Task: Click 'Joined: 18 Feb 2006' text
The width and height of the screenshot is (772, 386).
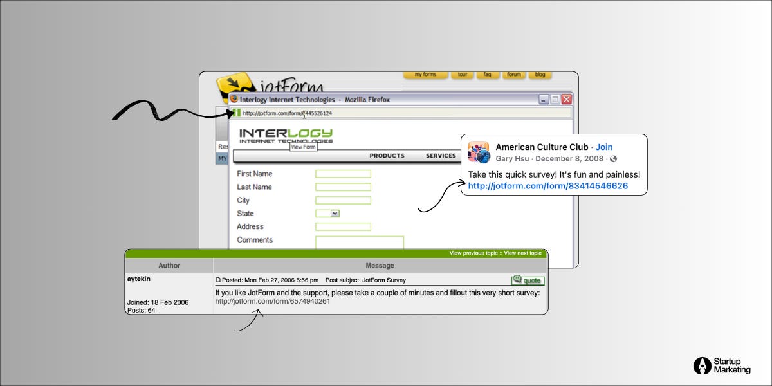Action: tap(158, 302)
